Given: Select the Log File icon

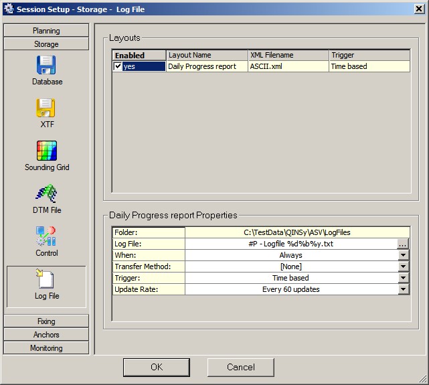Looking at the screenshot, I should 46,280.
